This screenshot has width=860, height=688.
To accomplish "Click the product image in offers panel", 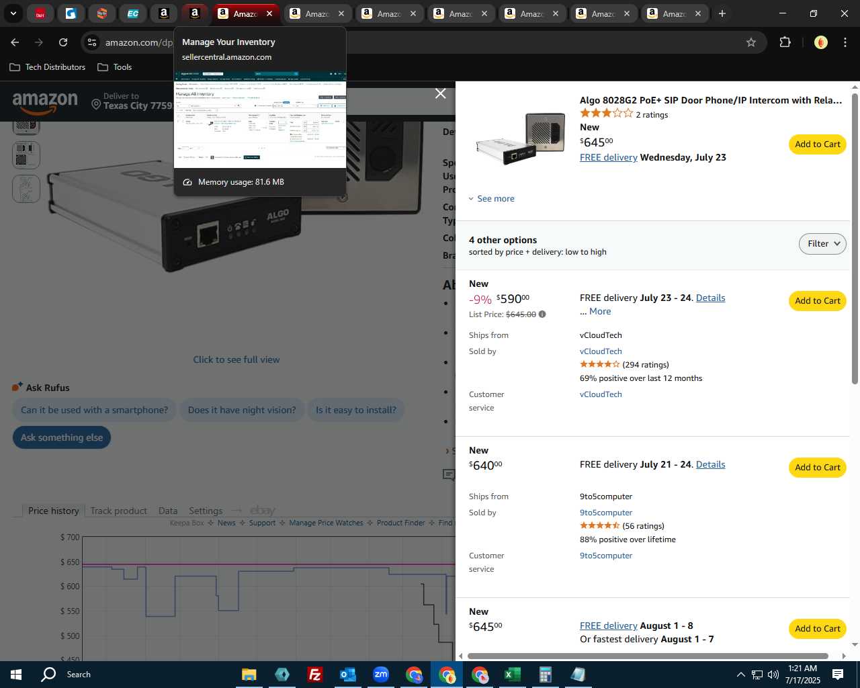I will coord(521,138).
